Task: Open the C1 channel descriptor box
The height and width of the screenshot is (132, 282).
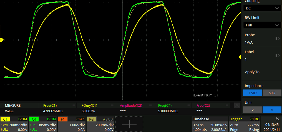Action: [14, 124]
